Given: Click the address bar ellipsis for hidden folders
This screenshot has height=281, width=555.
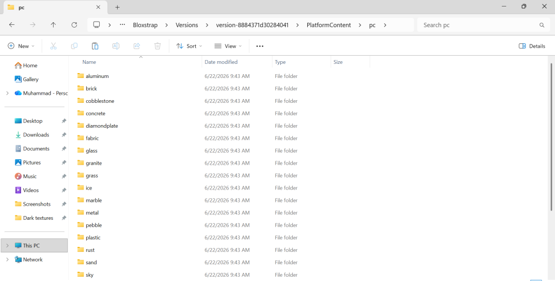Looking at the screenshot, I should tap(122, 25).
